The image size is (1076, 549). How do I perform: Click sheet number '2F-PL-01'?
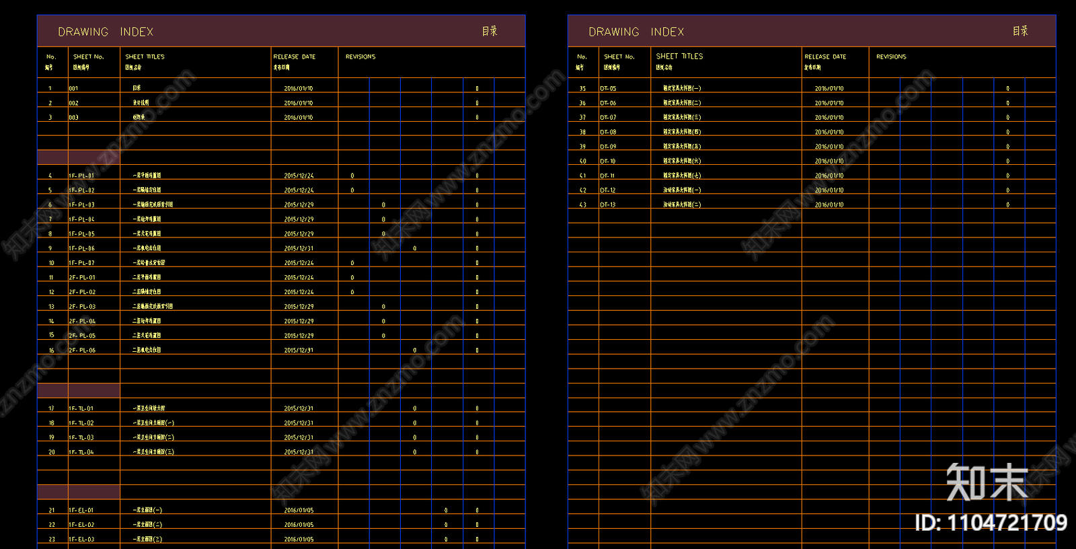[82, 277]
